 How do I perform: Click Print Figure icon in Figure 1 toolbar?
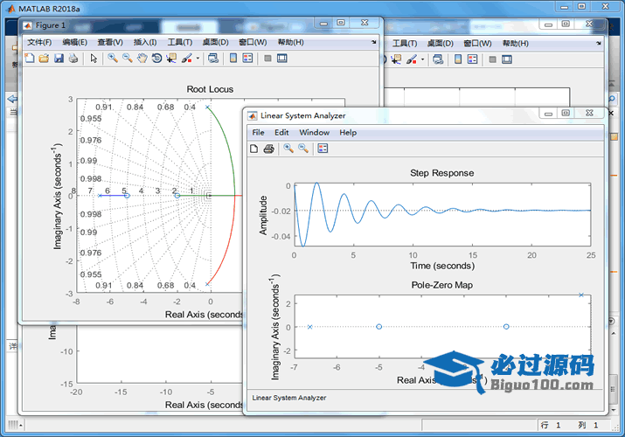point(73,59)
